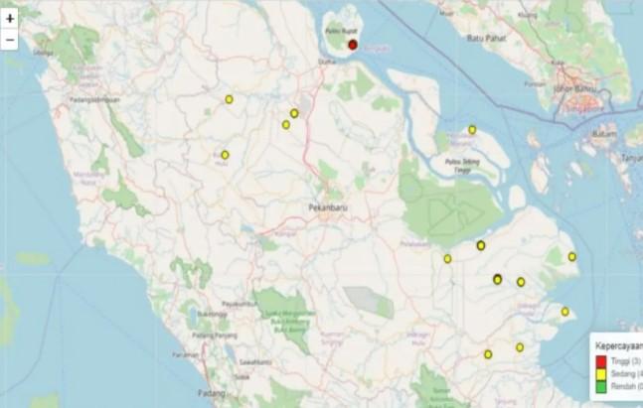Select the yellow marker on the Rokan Hulu label

click(225, 155)
